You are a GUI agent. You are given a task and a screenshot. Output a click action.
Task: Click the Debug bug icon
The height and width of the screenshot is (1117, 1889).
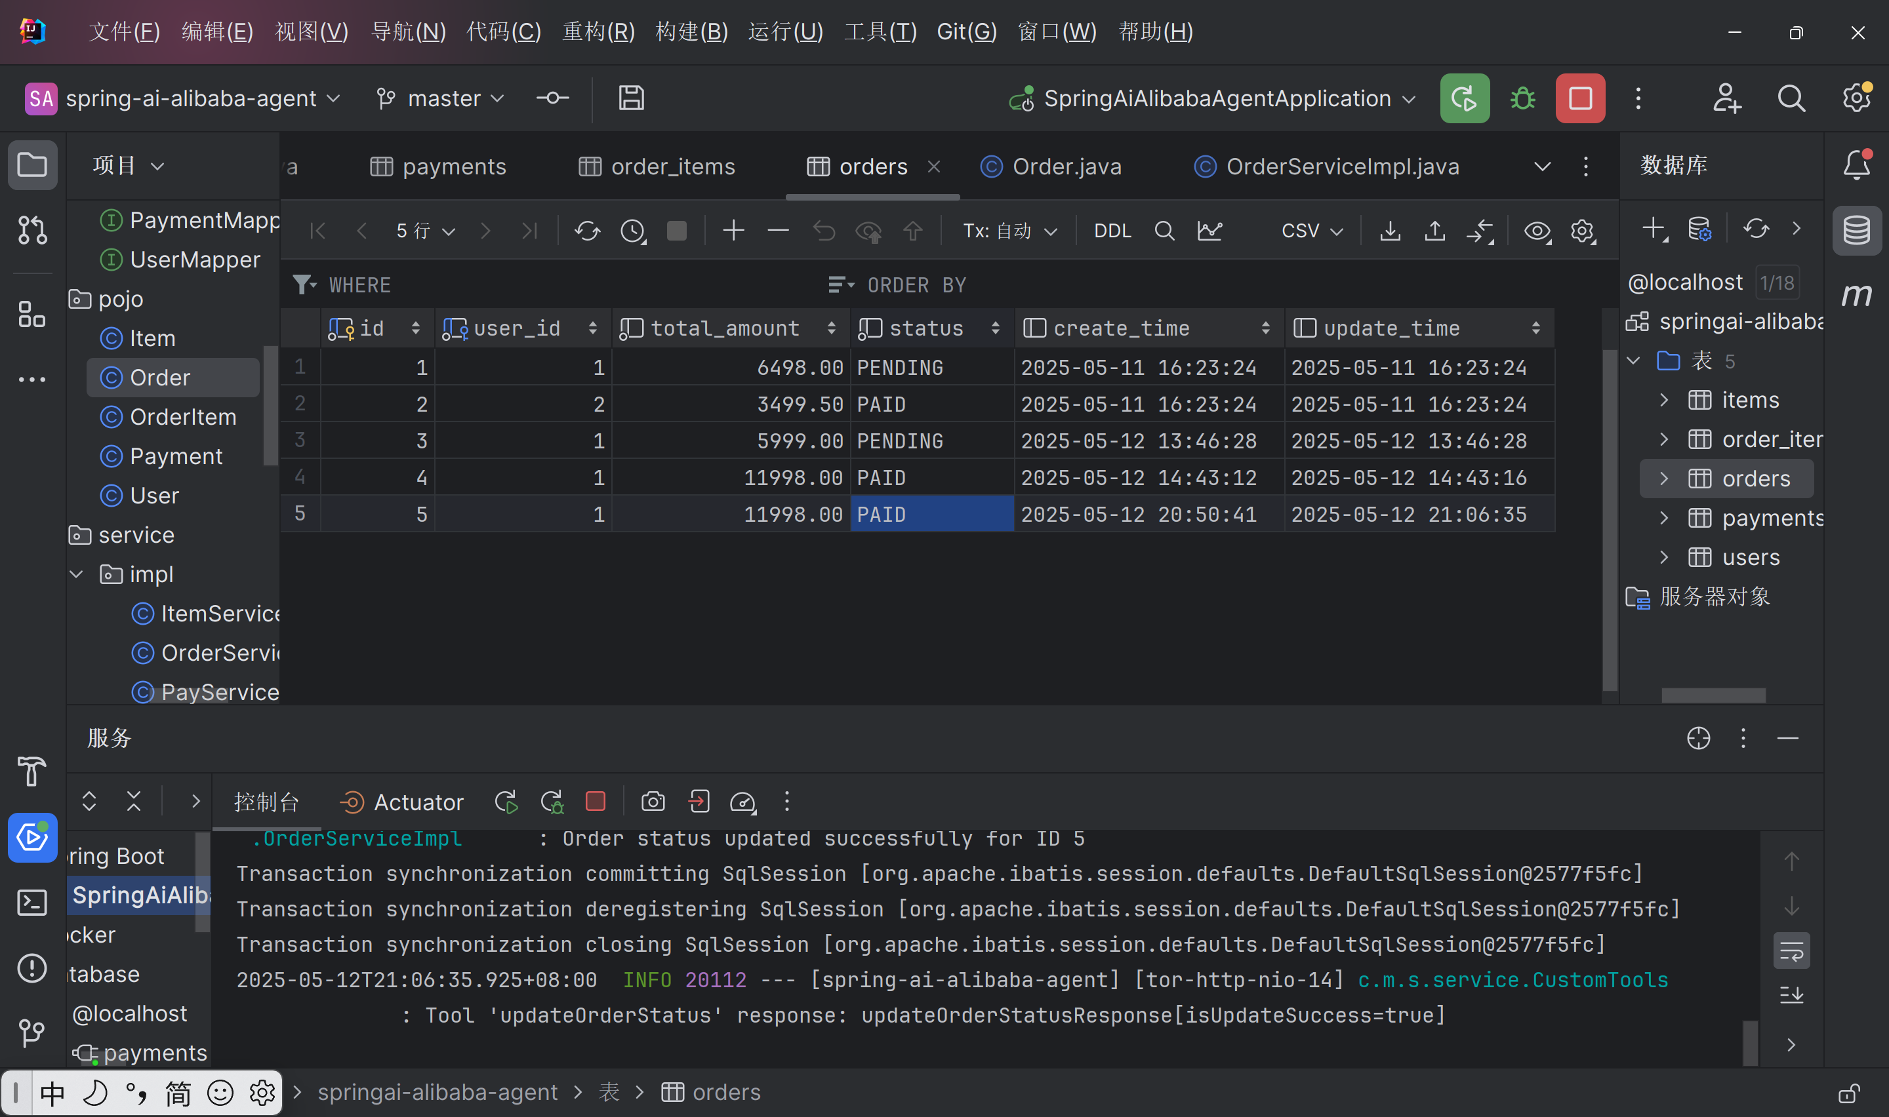[1522, 98]
